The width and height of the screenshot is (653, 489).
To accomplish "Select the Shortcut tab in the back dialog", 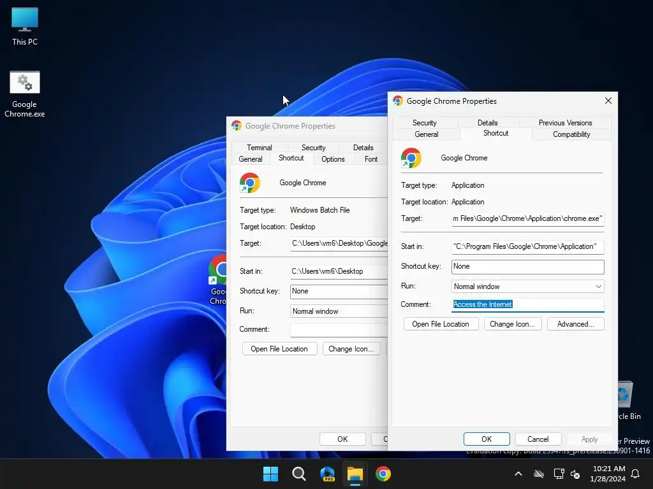I will coord(291,158).
